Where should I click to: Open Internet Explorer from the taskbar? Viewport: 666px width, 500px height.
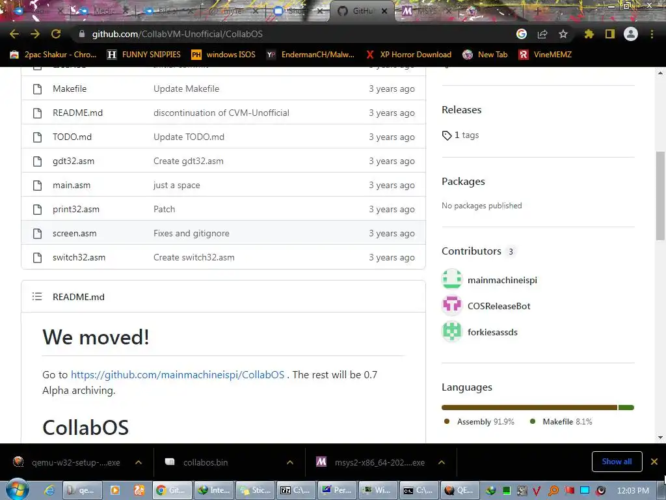(49, 490)
